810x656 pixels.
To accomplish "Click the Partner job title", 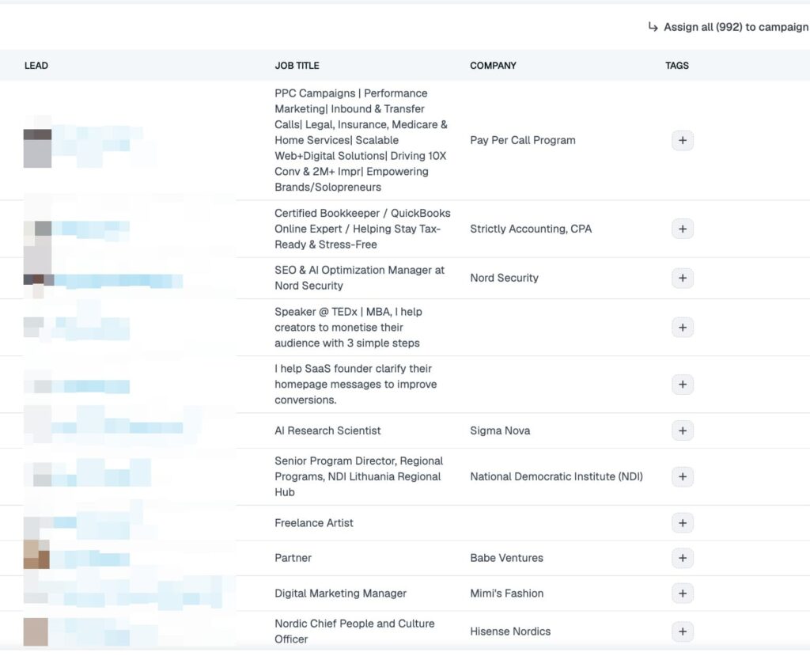I will 293,558.
